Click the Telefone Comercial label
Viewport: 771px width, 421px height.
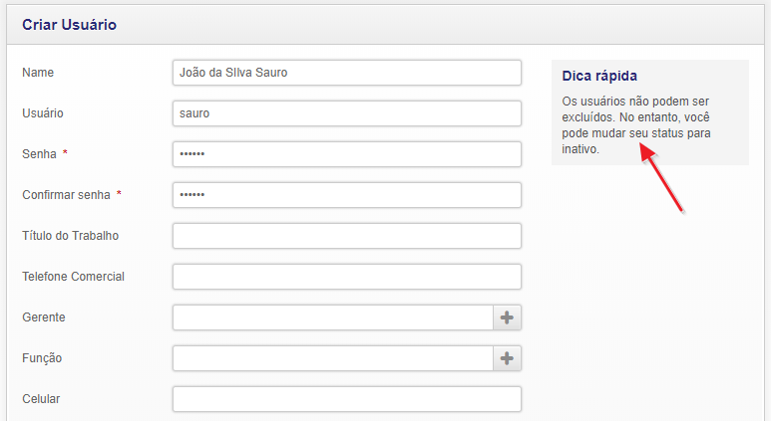(73, 277)
